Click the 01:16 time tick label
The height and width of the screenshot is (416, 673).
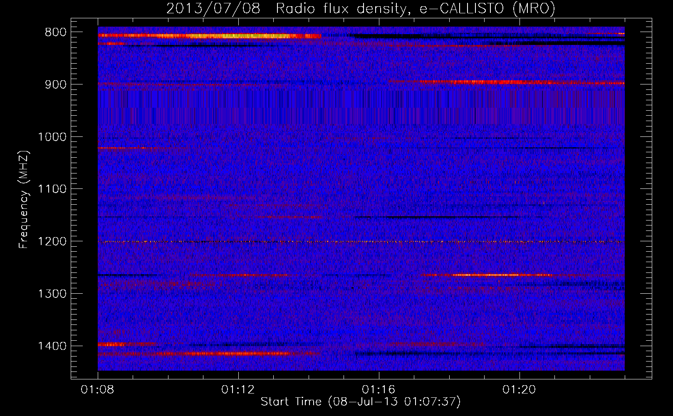coord(379,390)
